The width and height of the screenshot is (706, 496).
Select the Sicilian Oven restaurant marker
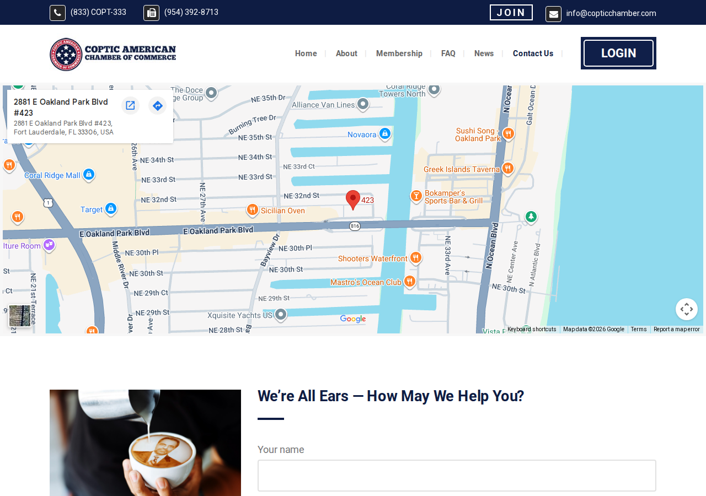click(252, 209)
